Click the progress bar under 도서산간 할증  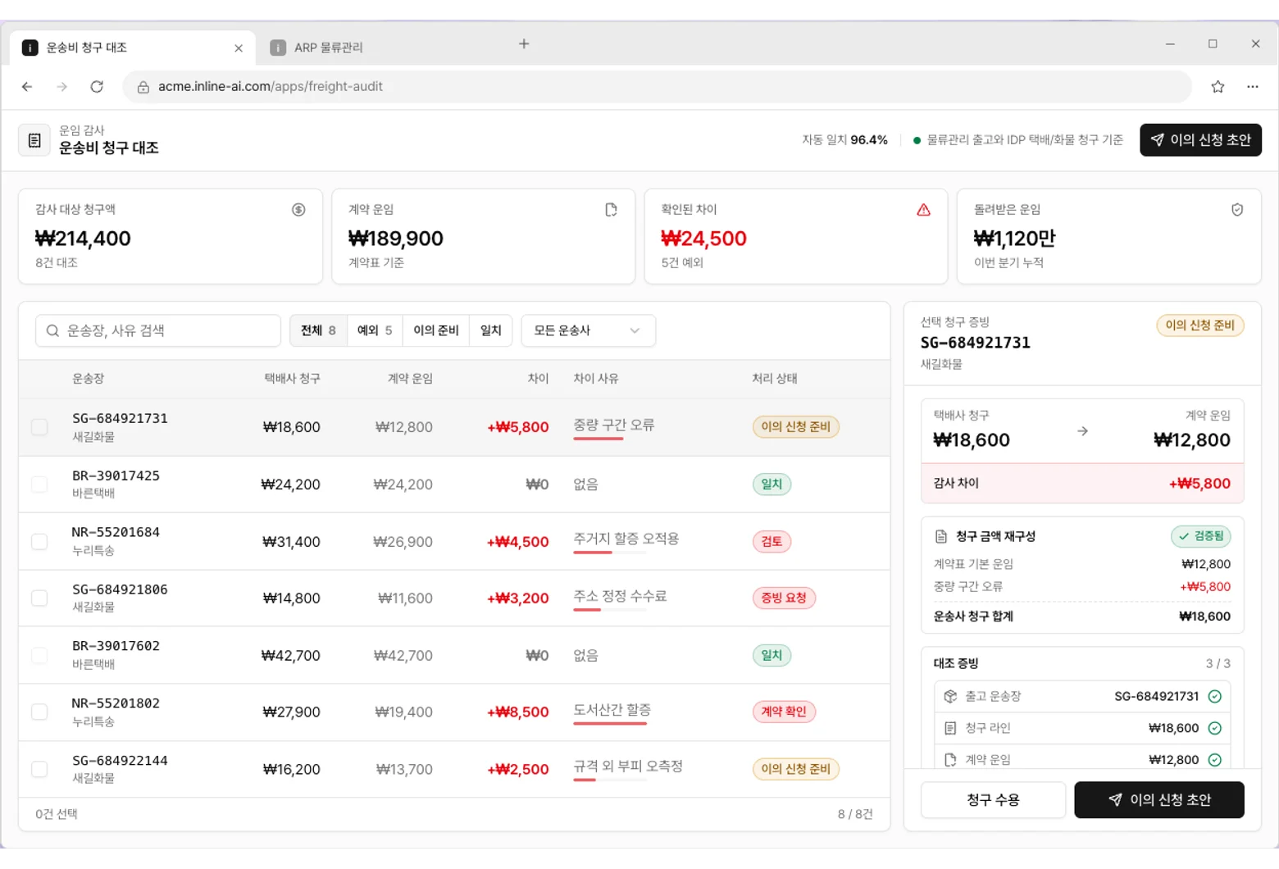(612, 723)
